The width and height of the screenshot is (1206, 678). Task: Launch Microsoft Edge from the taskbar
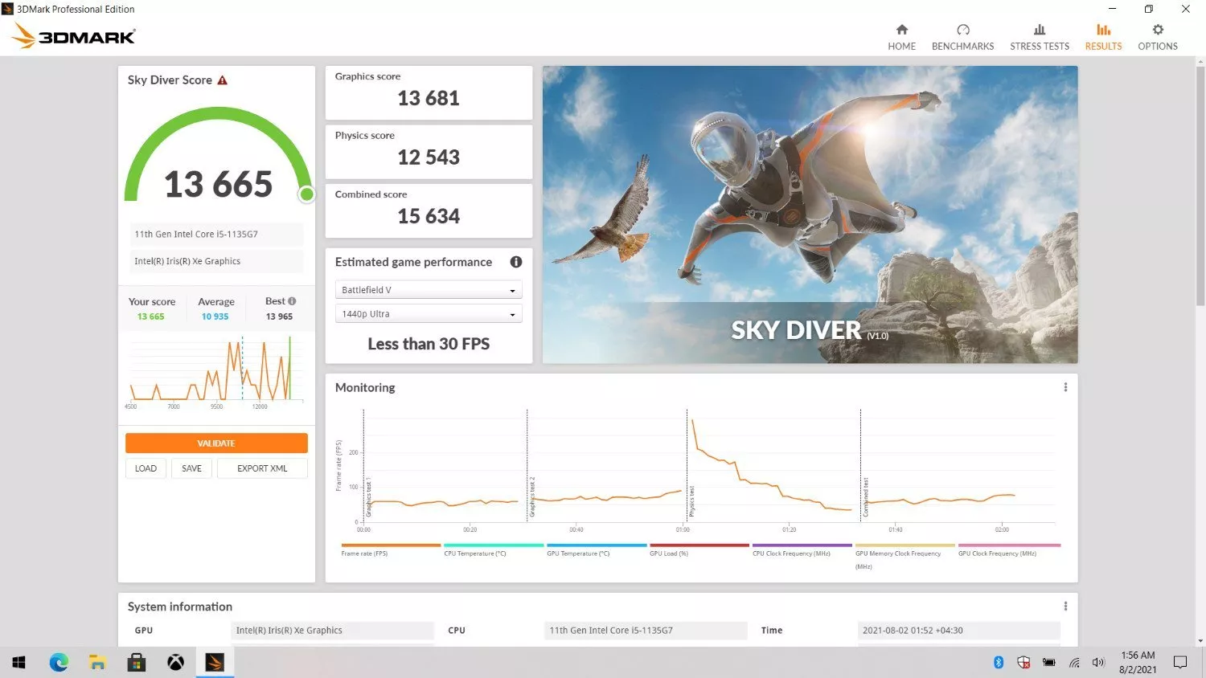(59, 663)
